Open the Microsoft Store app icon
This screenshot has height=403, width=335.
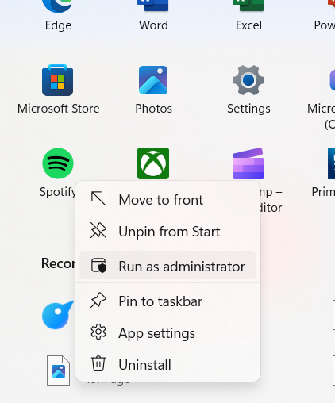click(58, 80)
